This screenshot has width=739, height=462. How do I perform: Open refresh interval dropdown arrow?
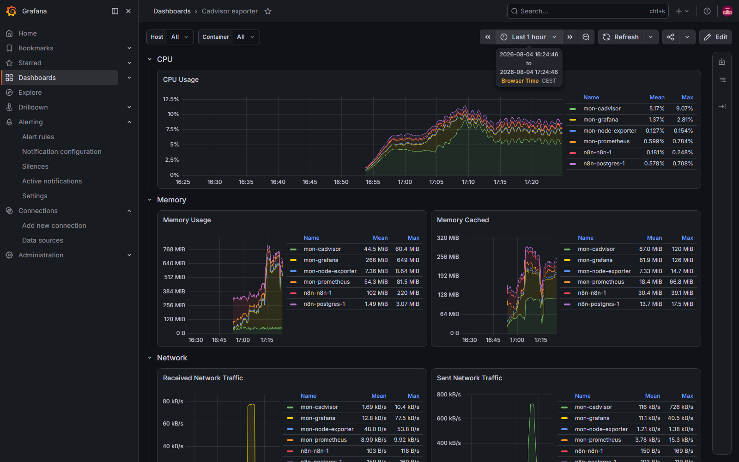coord(651,37)
